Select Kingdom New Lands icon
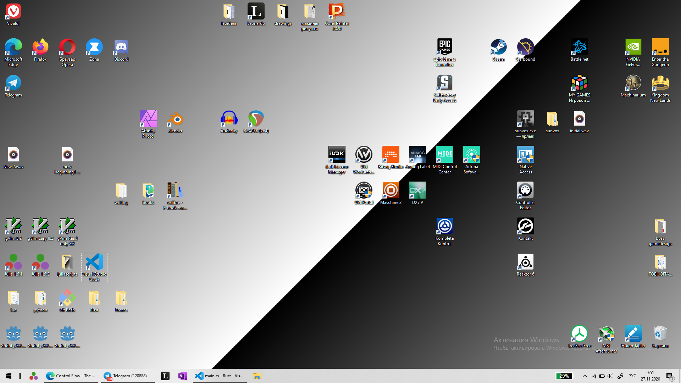Image resolution: width=681 pixels, height=383 pixels. click(660, 88)
